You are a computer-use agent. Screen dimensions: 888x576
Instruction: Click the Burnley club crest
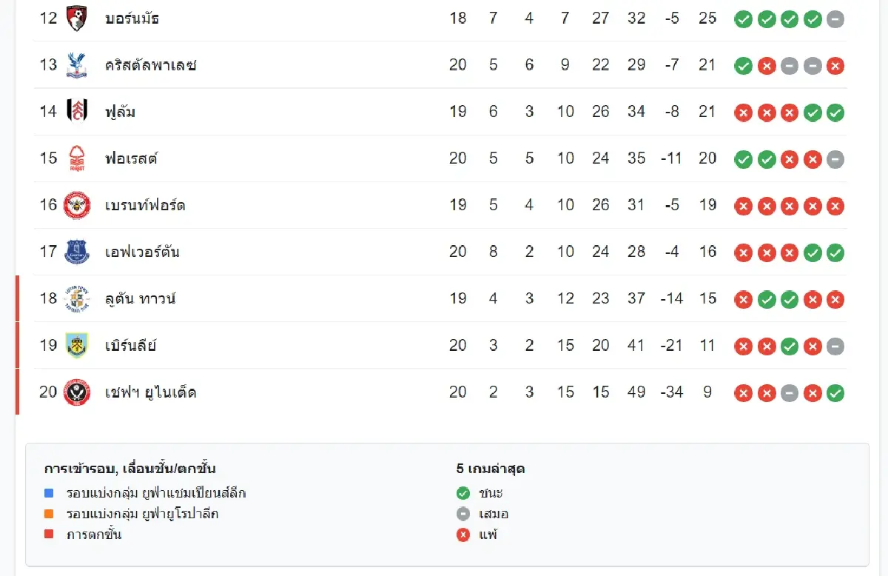77,345
